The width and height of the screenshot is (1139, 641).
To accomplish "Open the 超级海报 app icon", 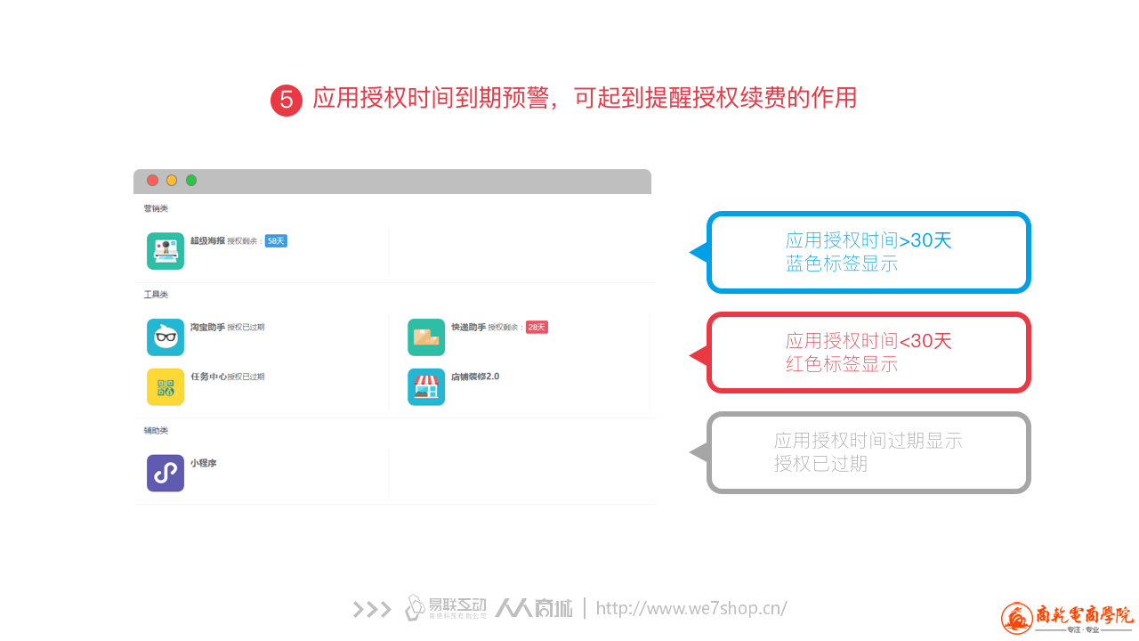I will [166, 251].
